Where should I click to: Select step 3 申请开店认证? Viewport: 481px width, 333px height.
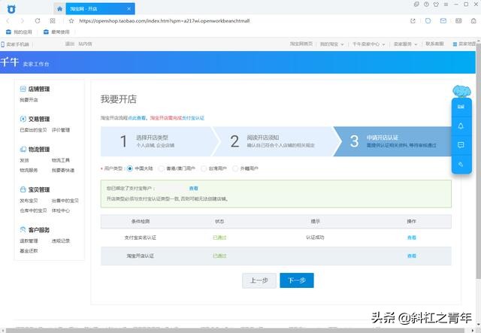[392, 141]
